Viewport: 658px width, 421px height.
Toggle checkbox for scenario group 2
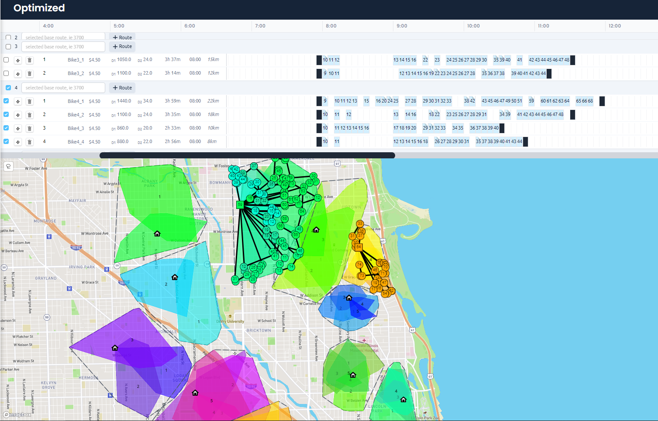click(x=8, y=38)
